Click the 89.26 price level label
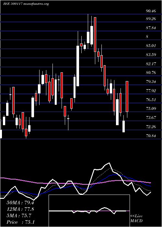Viewport: 162px width, 227px height. click(151, 18)
